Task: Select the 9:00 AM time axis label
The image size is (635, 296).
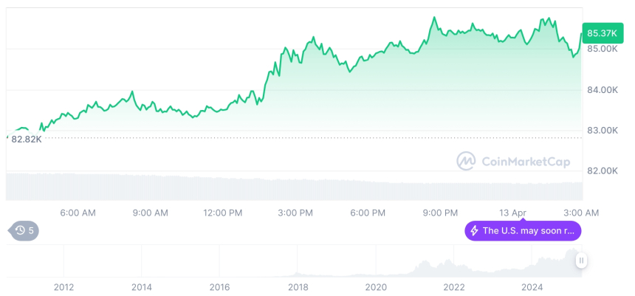Action: click(150, 213)
